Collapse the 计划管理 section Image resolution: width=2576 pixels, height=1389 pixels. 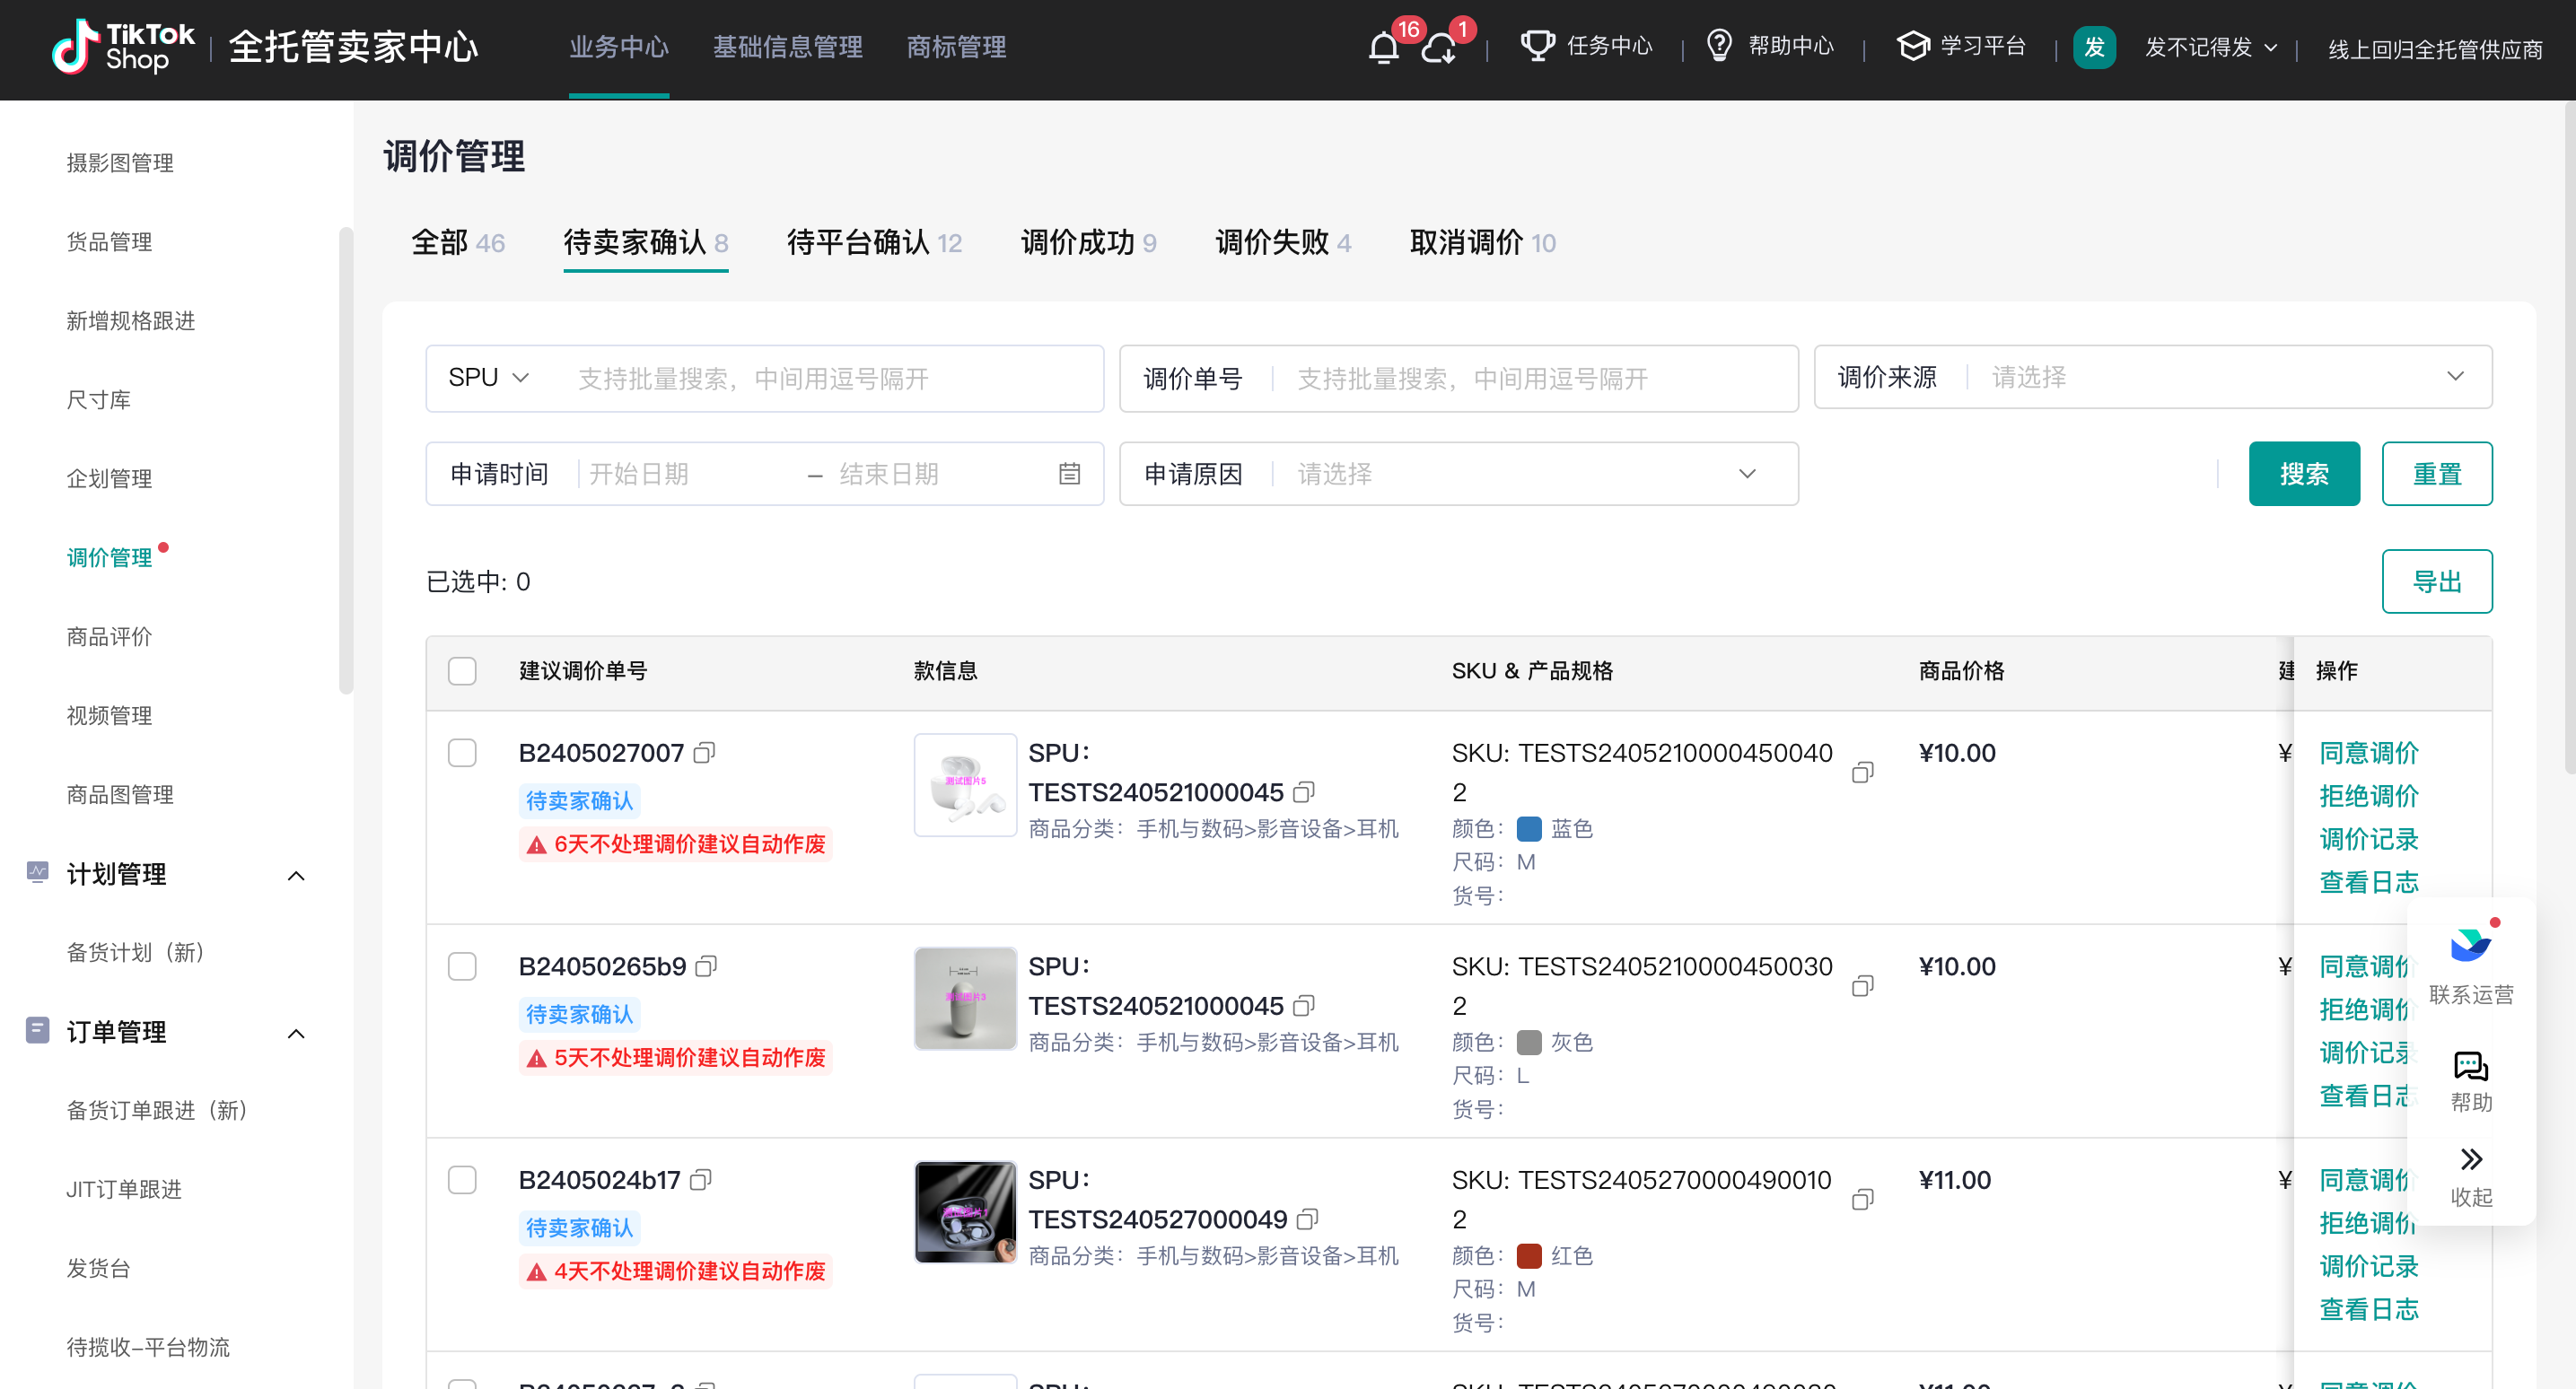coord(296,876)
